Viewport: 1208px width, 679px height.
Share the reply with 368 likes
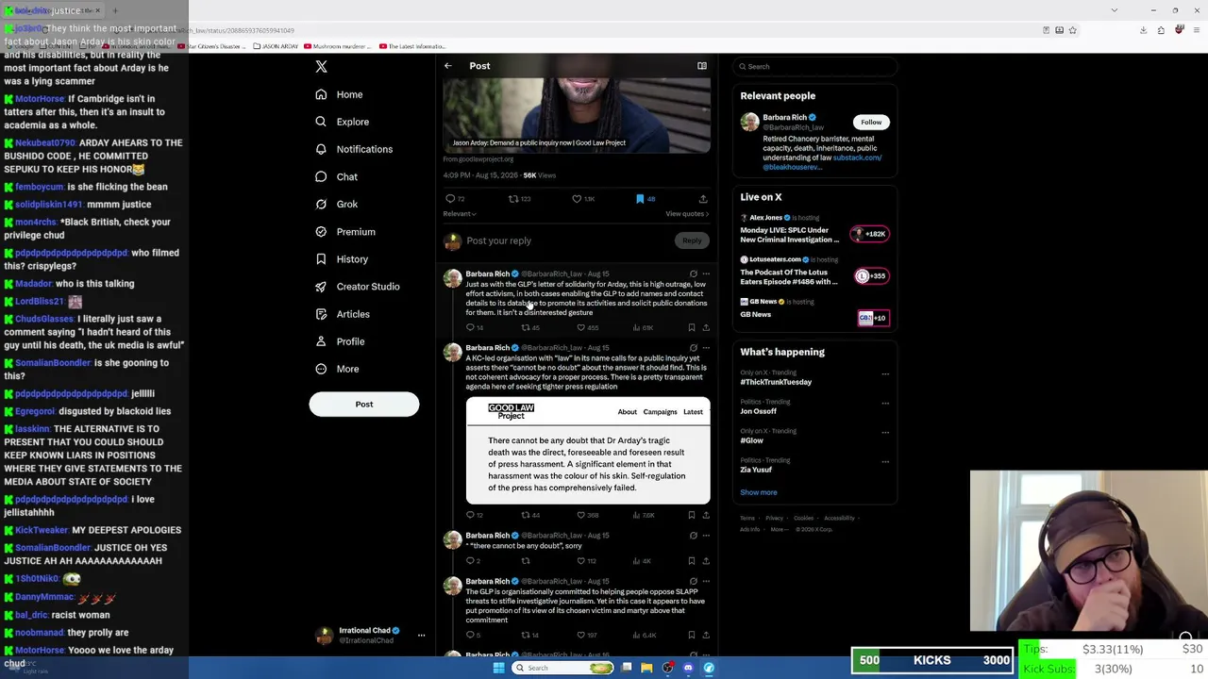pos(706,515)
